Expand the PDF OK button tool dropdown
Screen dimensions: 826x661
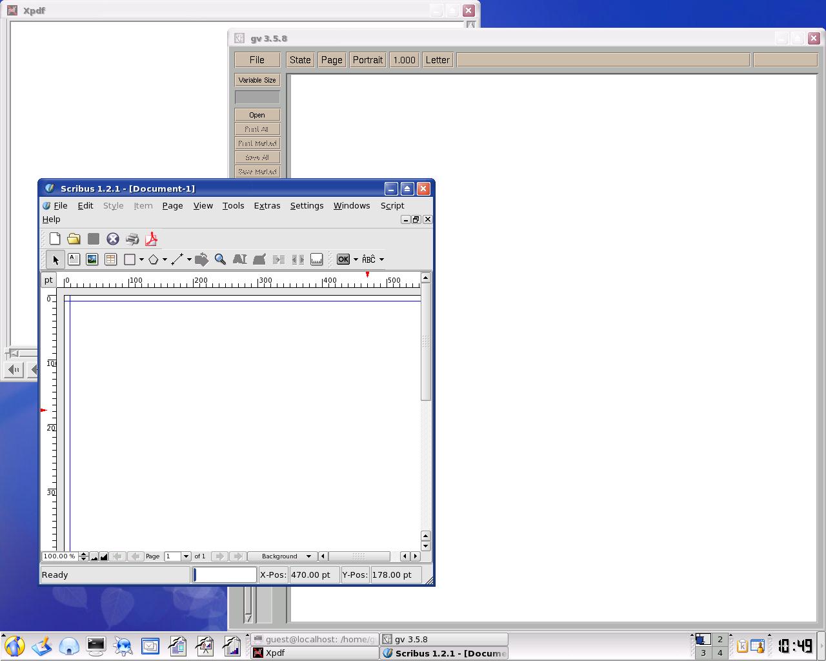point(356,259)
